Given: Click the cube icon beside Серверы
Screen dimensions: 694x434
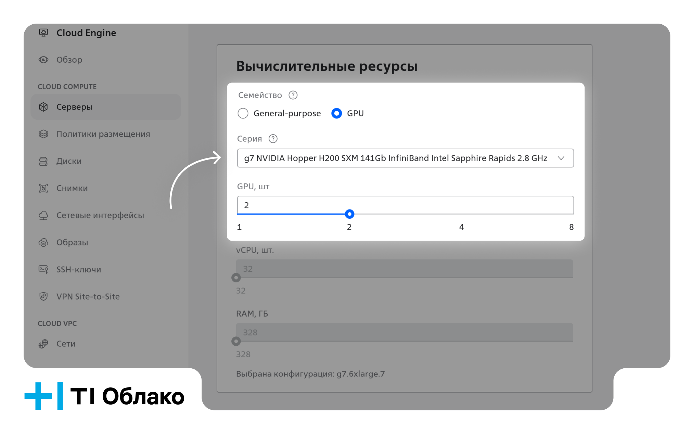Looking at the screenshot, I should coord(43,107).
